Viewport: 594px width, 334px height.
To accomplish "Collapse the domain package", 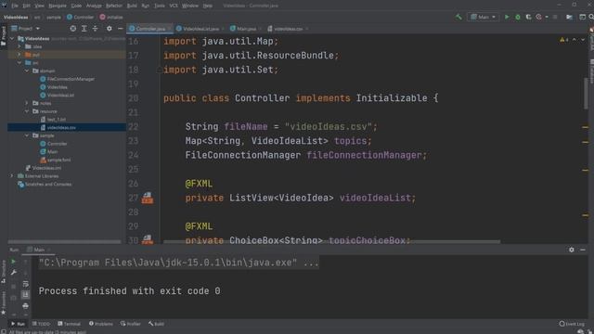I will pos(27,71).
